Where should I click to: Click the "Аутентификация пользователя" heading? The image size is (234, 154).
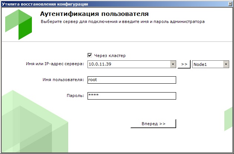94,14
